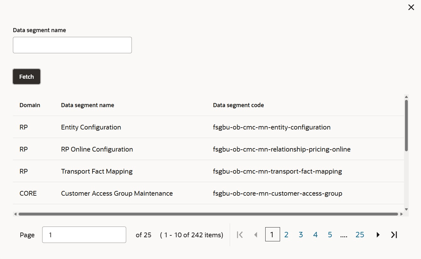The width and height of the screenshot is (421, 259).
Task: Go to the first page icon
Action: (x=240, y=235)
